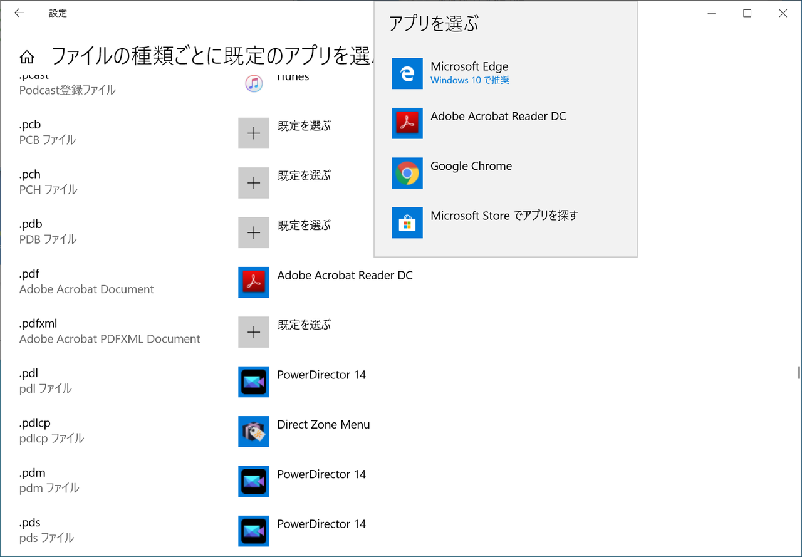Click the PowerDirector icon for .pds
Viewport: 802px width, 557px height.
(x=254, y=531)
